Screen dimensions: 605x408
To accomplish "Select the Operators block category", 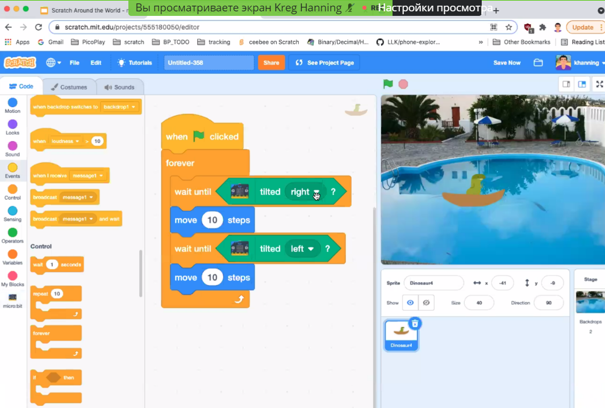I will (12, 235).
